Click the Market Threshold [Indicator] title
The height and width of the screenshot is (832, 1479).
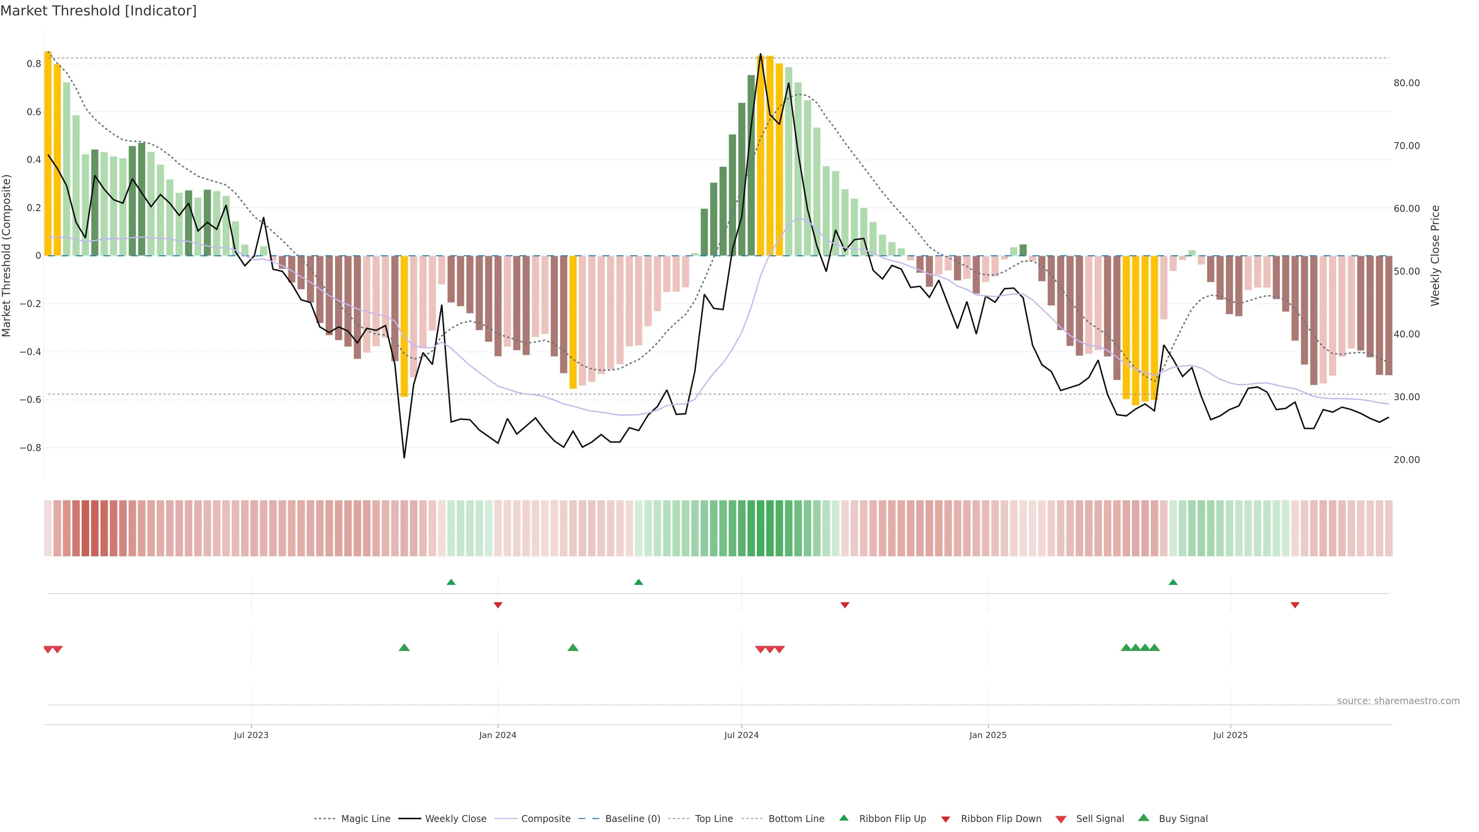(x=98, y=11)
